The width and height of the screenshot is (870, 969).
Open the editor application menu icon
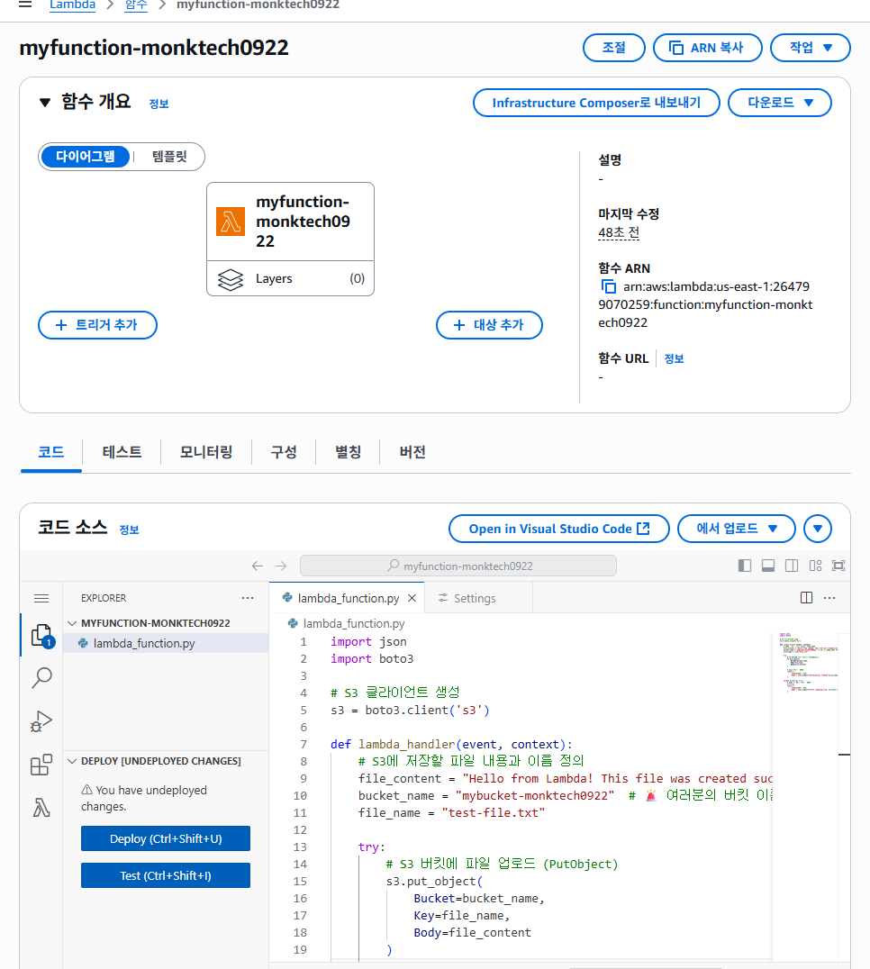click(x=41, y=598)
